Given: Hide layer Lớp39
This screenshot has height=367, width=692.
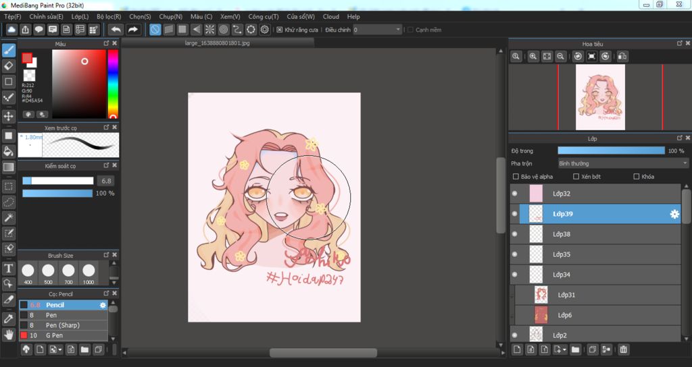Looking at the screenshot, I should click(x=514, y=214).
